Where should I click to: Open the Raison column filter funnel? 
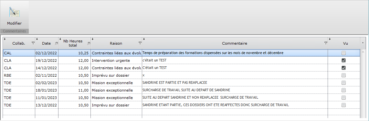tap(140, 43)
